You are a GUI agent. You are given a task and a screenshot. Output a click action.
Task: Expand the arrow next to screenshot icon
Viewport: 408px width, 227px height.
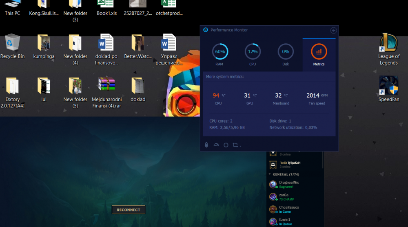coord(240,146)
